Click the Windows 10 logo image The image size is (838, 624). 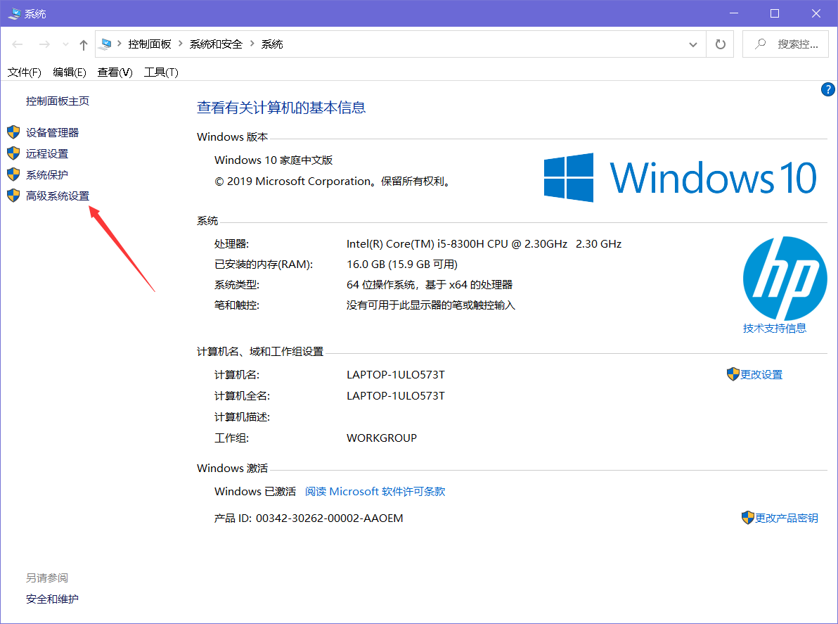pyautogui.click(x=678, y=176)
